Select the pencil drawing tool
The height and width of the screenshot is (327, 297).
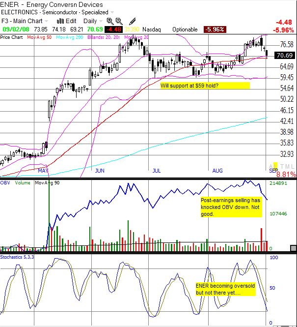click(x=133, y=21)
